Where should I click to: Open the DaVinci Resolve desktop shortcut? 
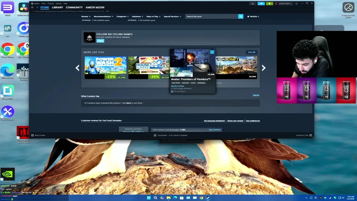pos(23,9)
